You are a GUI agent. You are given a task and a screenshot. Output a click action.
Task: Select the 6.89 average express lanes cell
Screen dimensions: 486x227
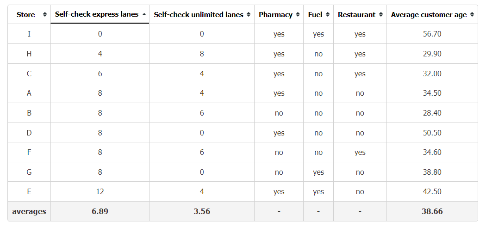tap(100, 212)
